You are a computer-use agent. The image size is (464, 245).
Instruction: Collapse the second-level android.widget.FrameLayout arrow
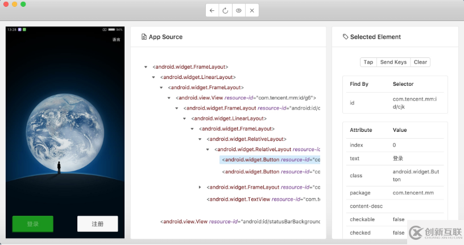[161, 88]
